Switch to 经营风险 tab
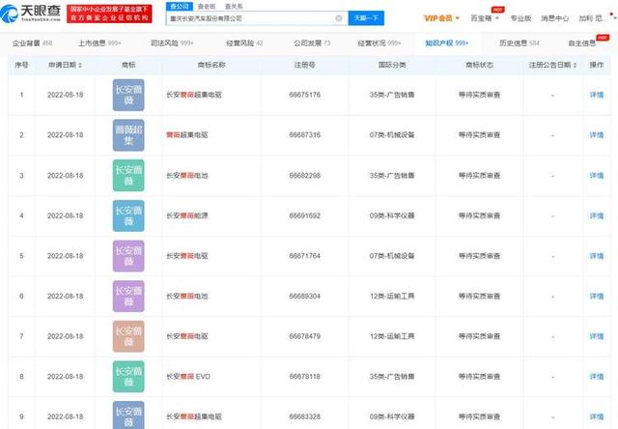The width and height of the screenshot is (618, 429). coord(244,43)
